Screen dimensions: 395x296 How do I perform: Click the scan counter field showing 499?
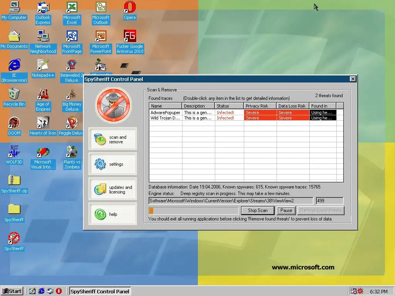(x=329, y=200)
